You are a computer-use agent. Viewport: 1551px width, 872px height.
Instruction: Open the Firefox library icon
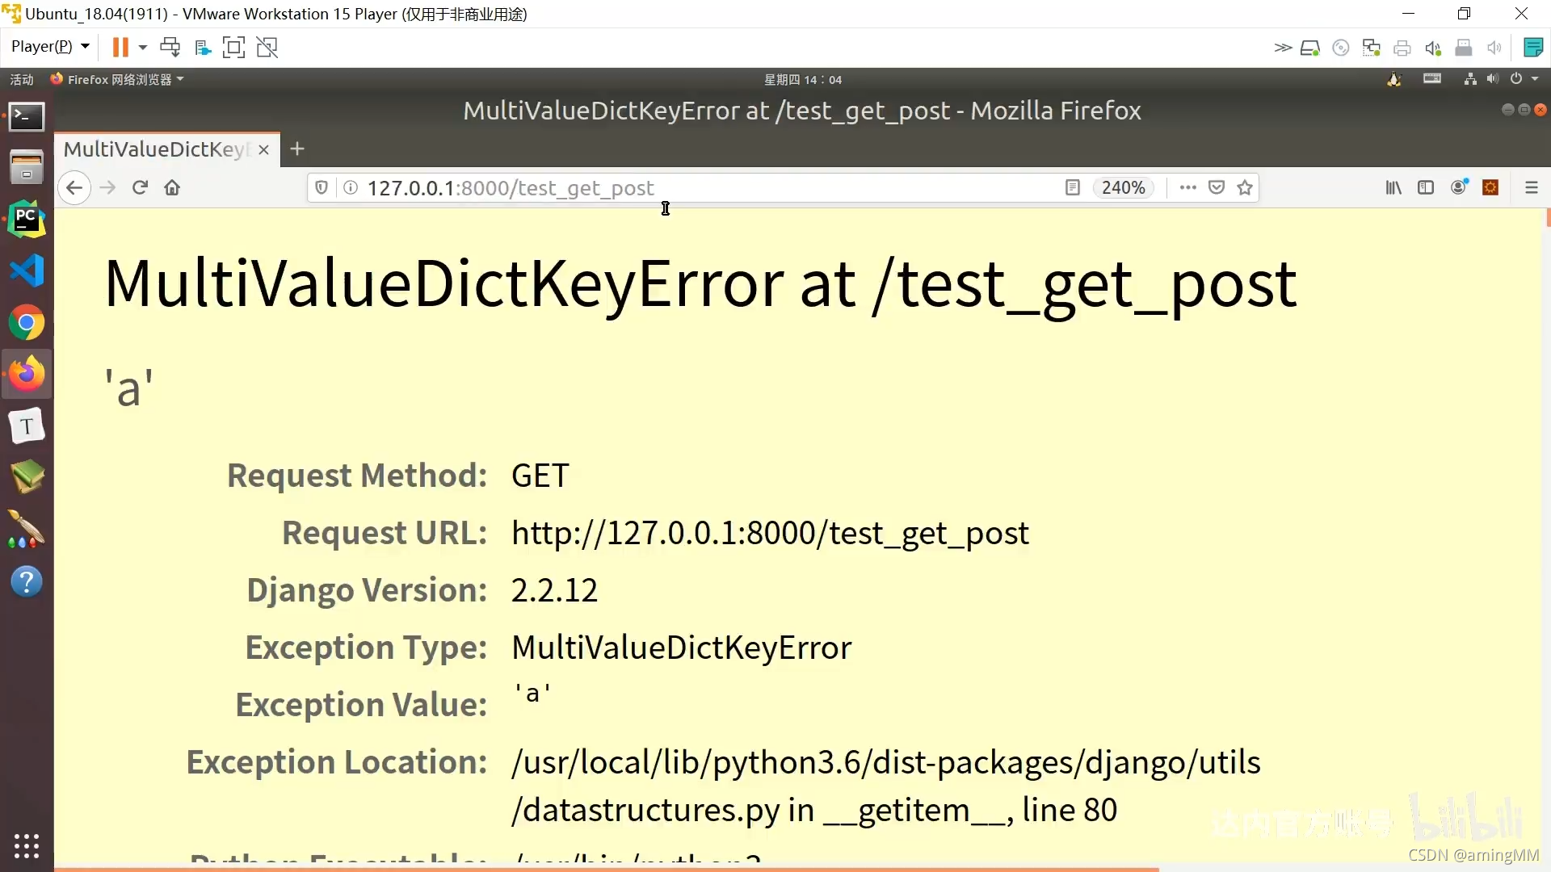pos(1393,187)
